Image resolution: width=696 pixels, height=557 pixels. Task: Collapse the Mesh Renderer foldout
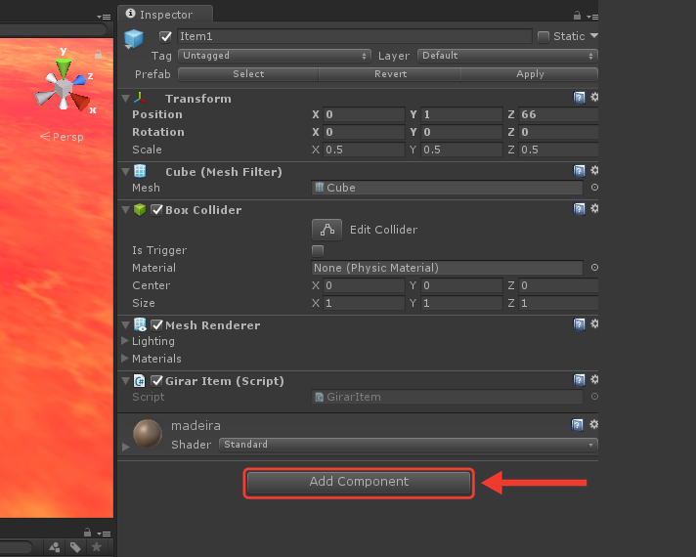point(126,324)
